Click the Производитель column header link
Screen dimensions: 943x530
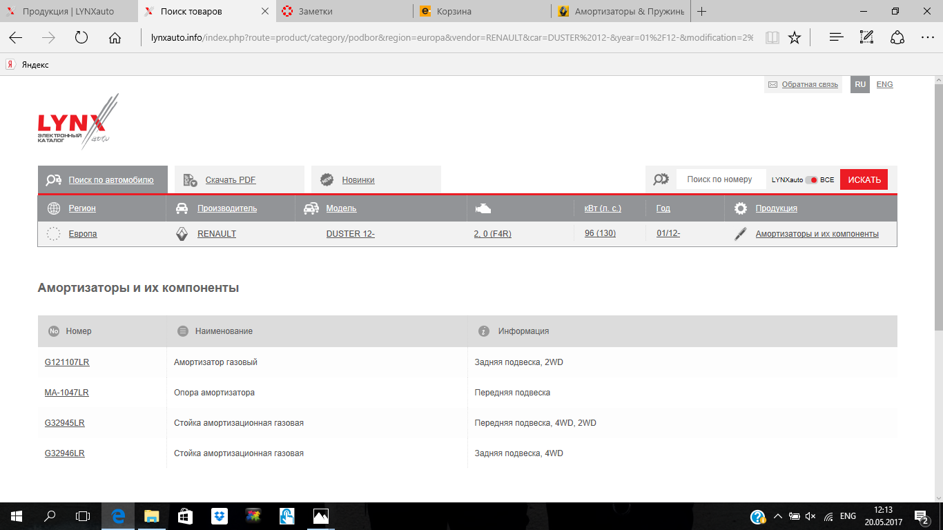point(227,208)
